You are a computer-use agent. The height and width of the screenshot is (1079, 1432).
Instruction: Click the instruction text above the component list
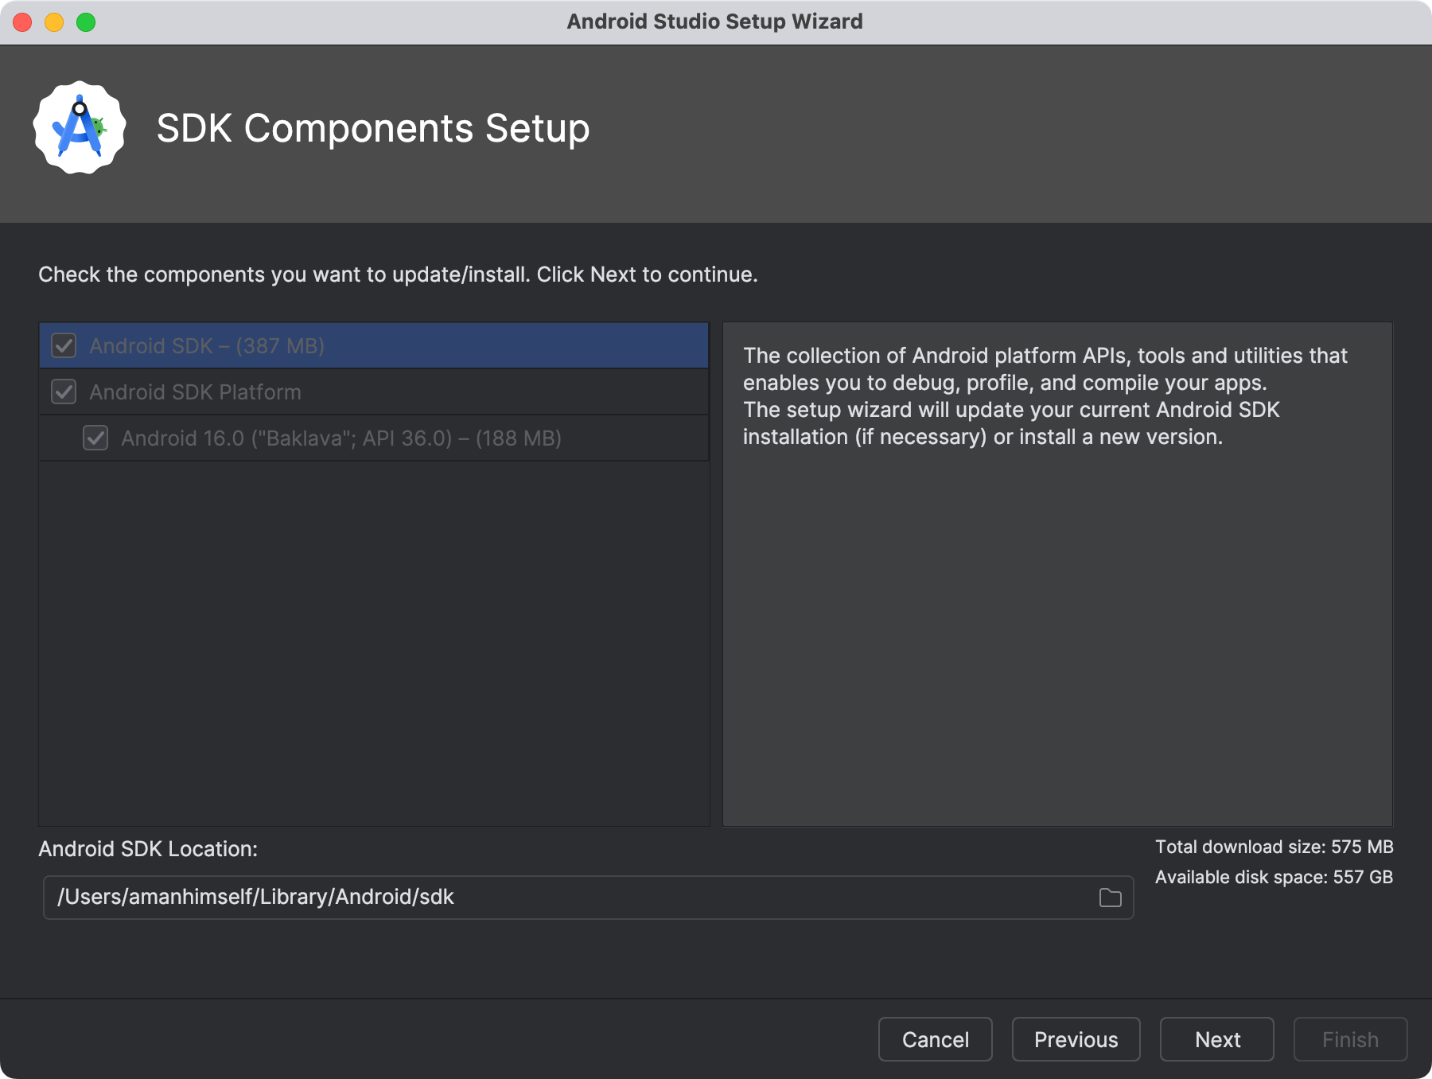click(398, 274)
